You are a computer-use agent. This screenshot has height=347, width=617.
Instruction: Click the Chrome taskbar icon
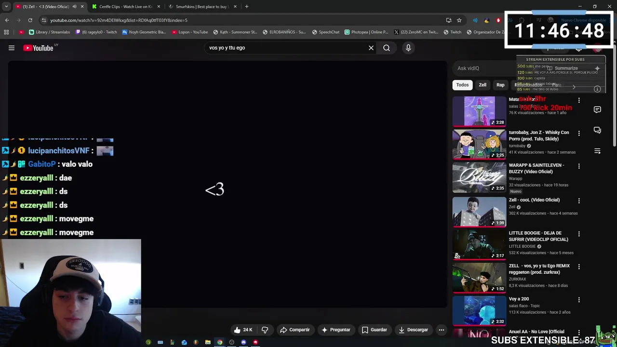(220, 342)
